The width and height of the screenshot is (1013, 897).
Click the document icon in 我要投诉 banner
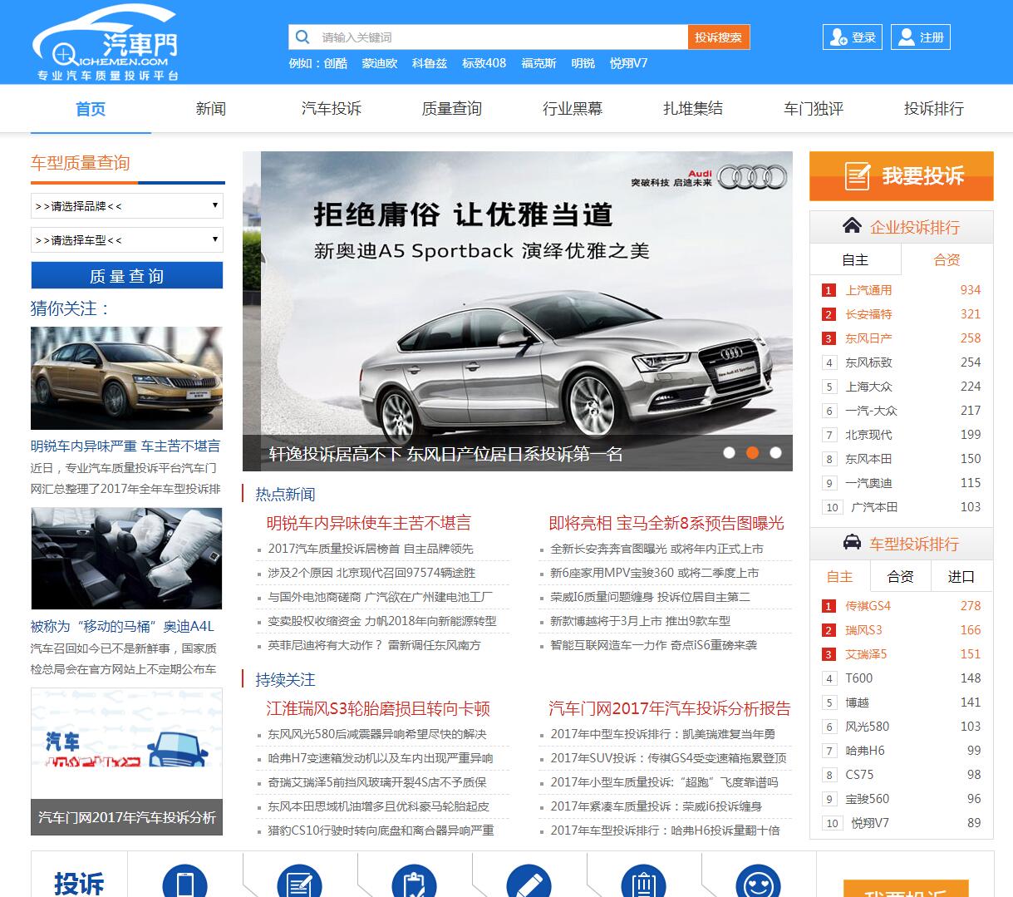pos(857,176)
